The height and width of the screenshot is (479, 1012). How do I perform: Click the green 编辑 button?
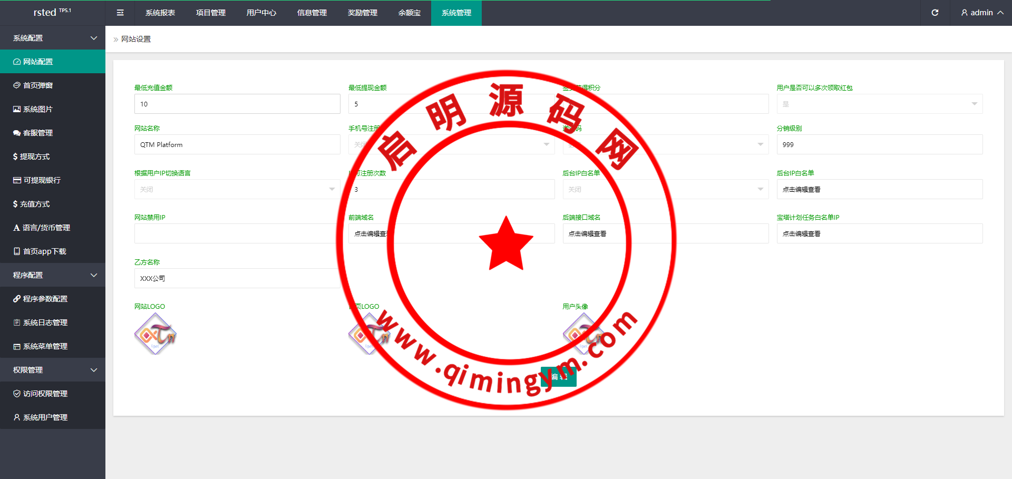[559, 377]
